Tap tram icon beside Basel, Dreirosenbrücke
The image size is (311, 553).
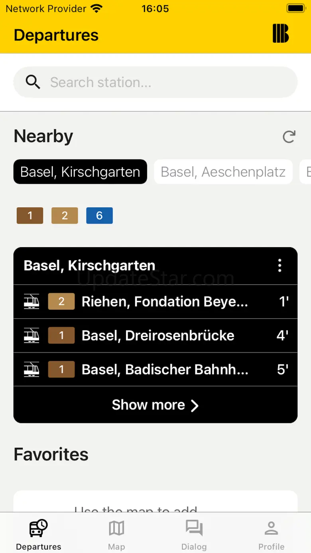(x=31, y=335)
